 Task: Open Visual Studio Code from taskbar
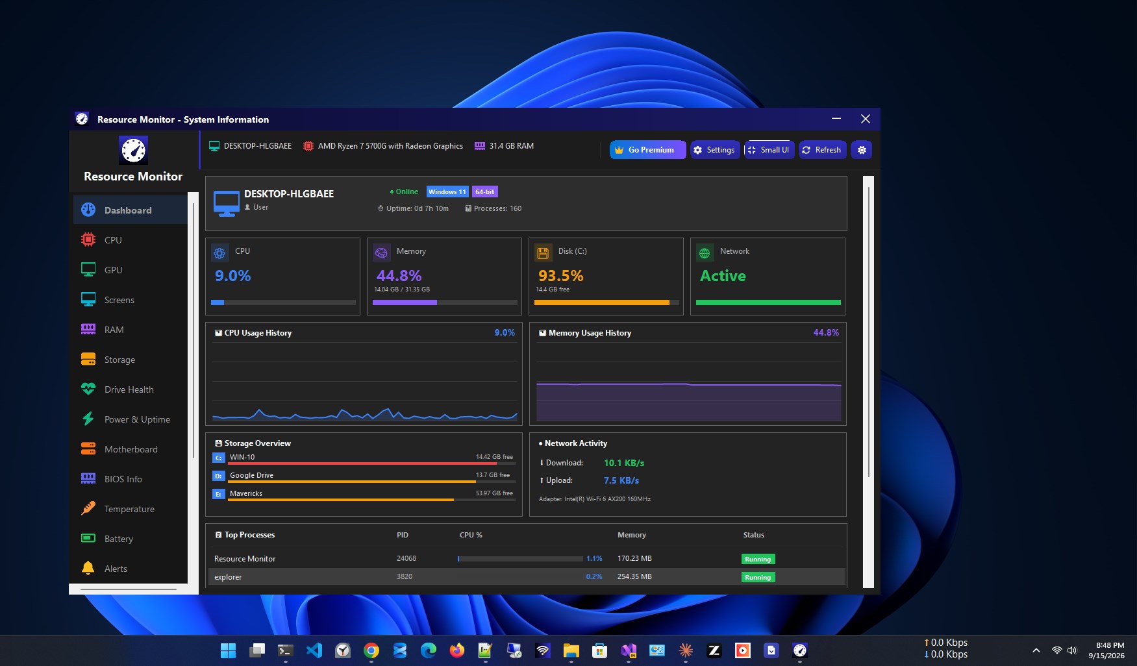[314, 650]
